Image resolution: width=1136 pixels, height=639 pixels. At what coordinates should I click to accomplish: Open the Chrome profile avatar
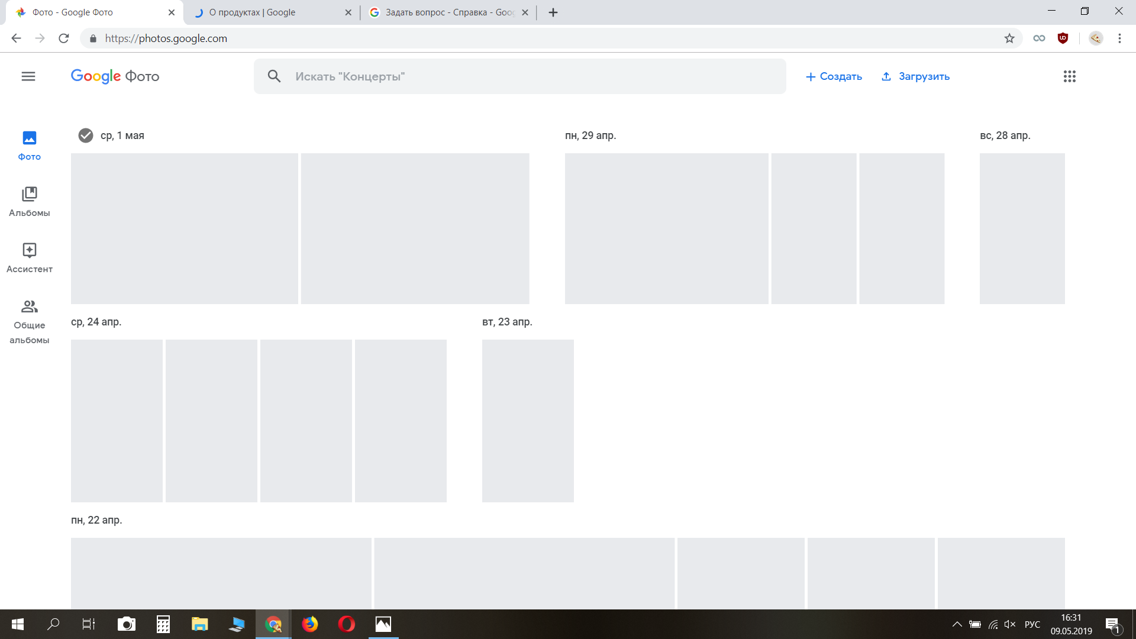tap(1096, 38)
